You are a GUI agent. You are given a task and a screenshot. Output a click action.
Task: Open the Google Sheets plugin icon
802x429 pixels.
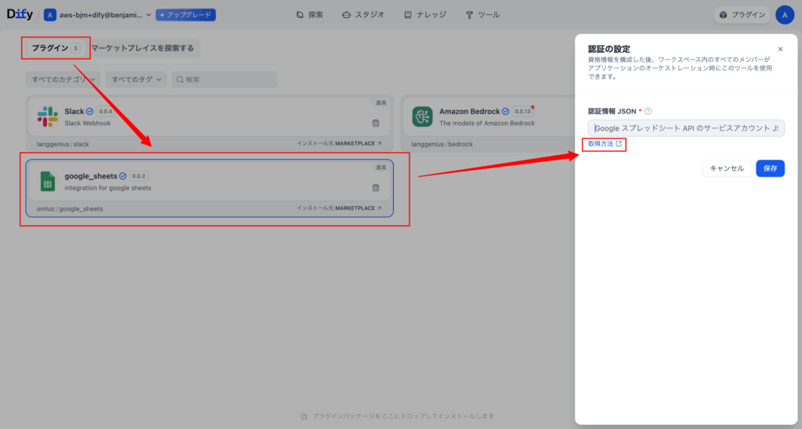point(48,182)
